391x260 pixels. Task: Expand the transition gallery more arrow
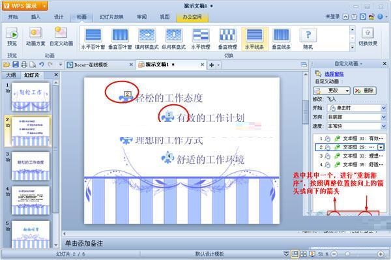(353, 47)
